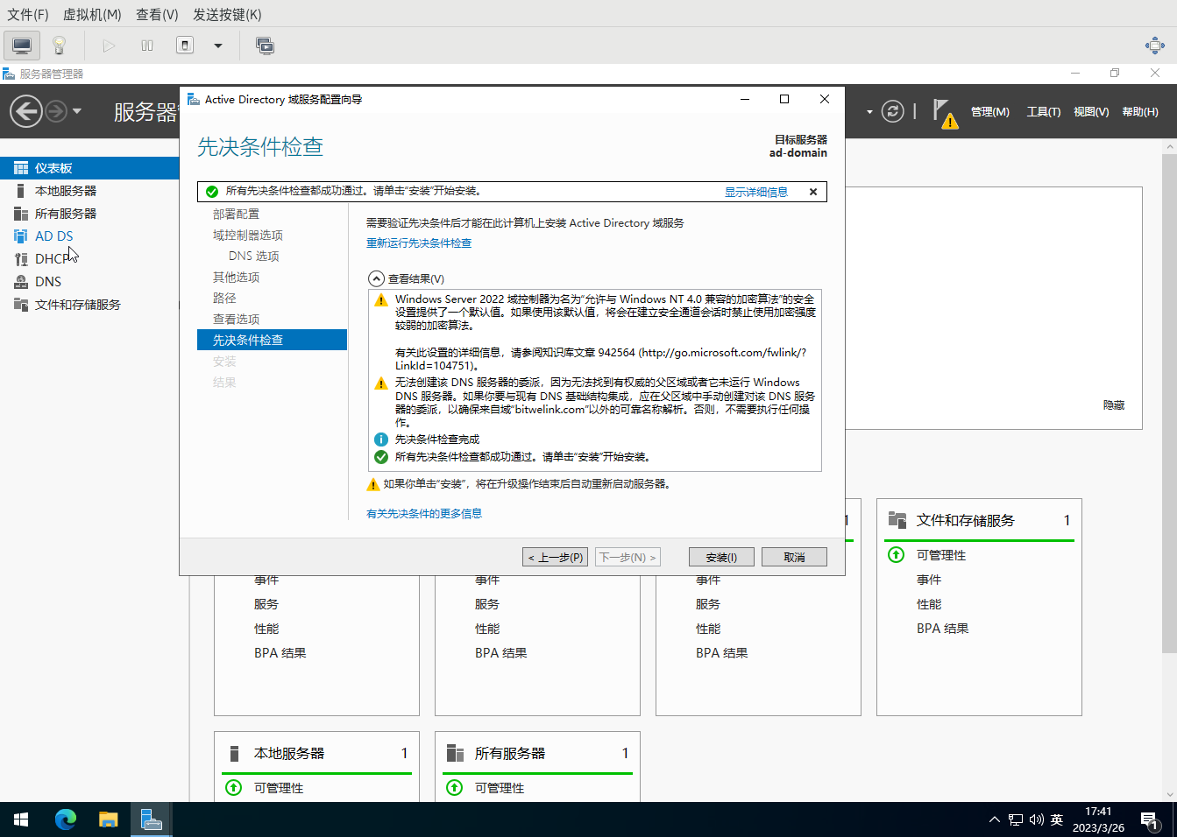The height and width of the screenshot is (837, 1177).
Task: Go to 路径 wizard step
Action: [224, 298]
